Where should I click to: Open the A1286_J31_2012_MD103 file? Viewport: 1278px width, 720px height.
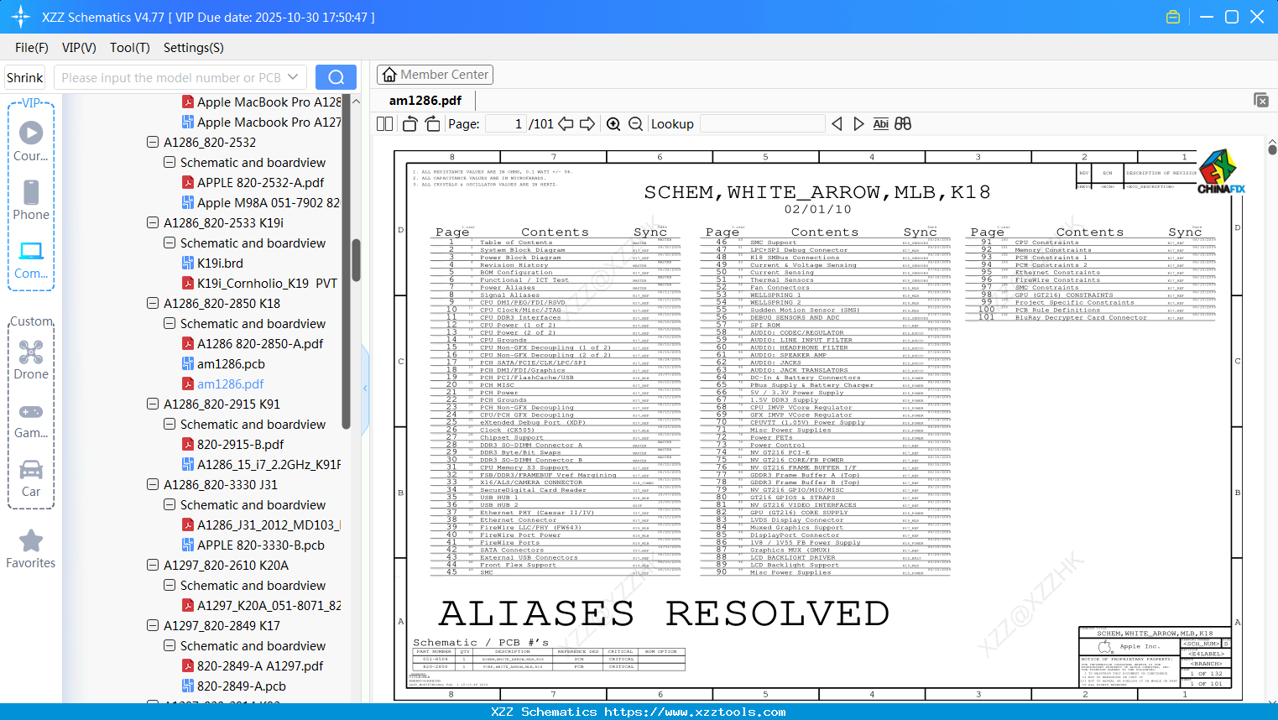click(x=262, y=525)
